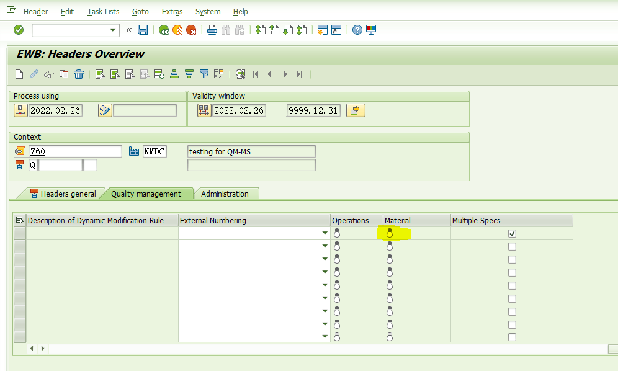Open the command field dropdown arrow
The height and width of the screenshot is (371, 618).
click(x=113, y=30)
